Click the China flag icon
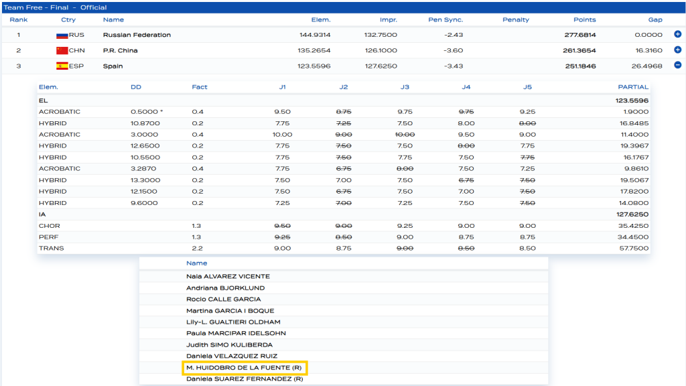 (x=62, y=51)
